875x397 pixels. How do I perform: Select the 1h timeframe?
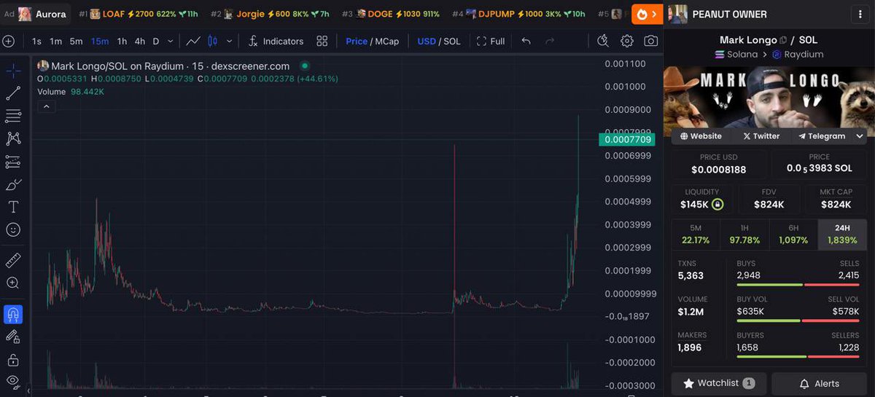click(122, 42)
